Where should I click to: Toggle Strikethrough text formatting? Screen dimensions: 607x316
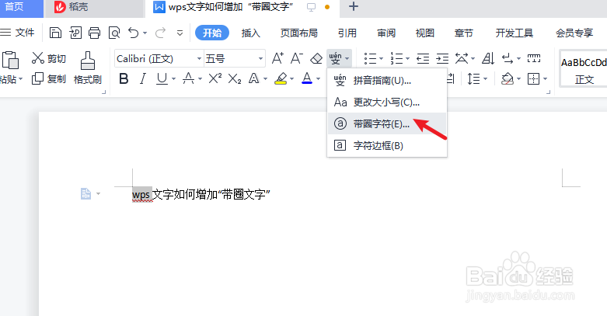(x=189, y=79)
